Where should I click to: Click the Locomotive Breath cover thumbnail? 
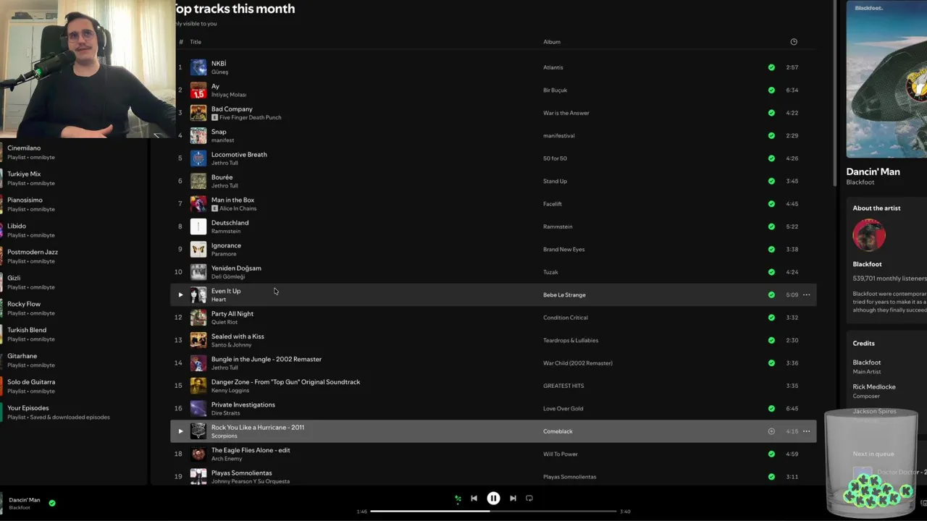point(198,158)
